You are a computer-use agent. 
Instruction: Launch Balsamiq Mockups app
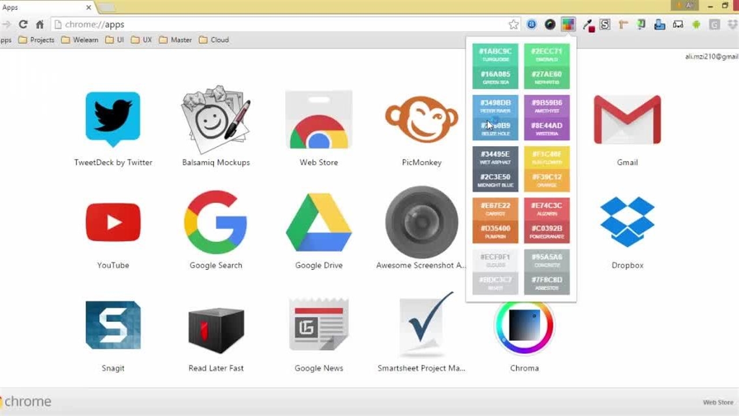point(216,120)
